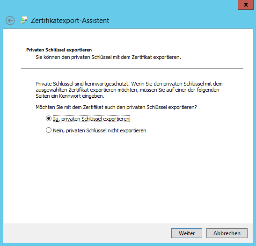256x246 pixels.
Task: Click the line starting 'ausgewählten Zertifikat exportieren möchten'
Action: tap(127, 90)
